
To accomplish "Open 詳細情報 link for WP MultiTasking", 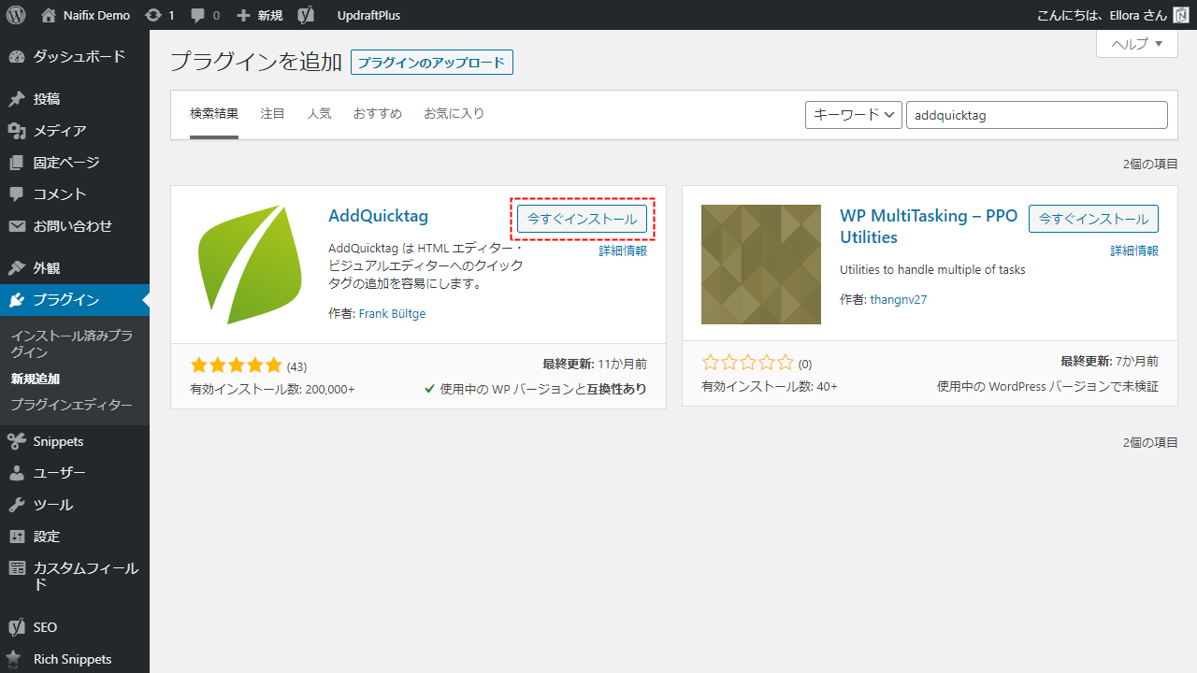I will coord(1134,251).
